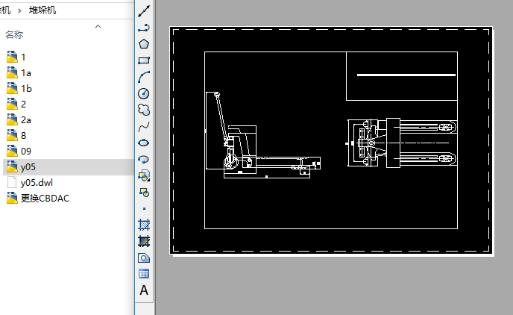Click the 名称 column header
Image resolution: width=513 pixels, height=315 pixels.
pyautogui.click(x=14, y=34)
